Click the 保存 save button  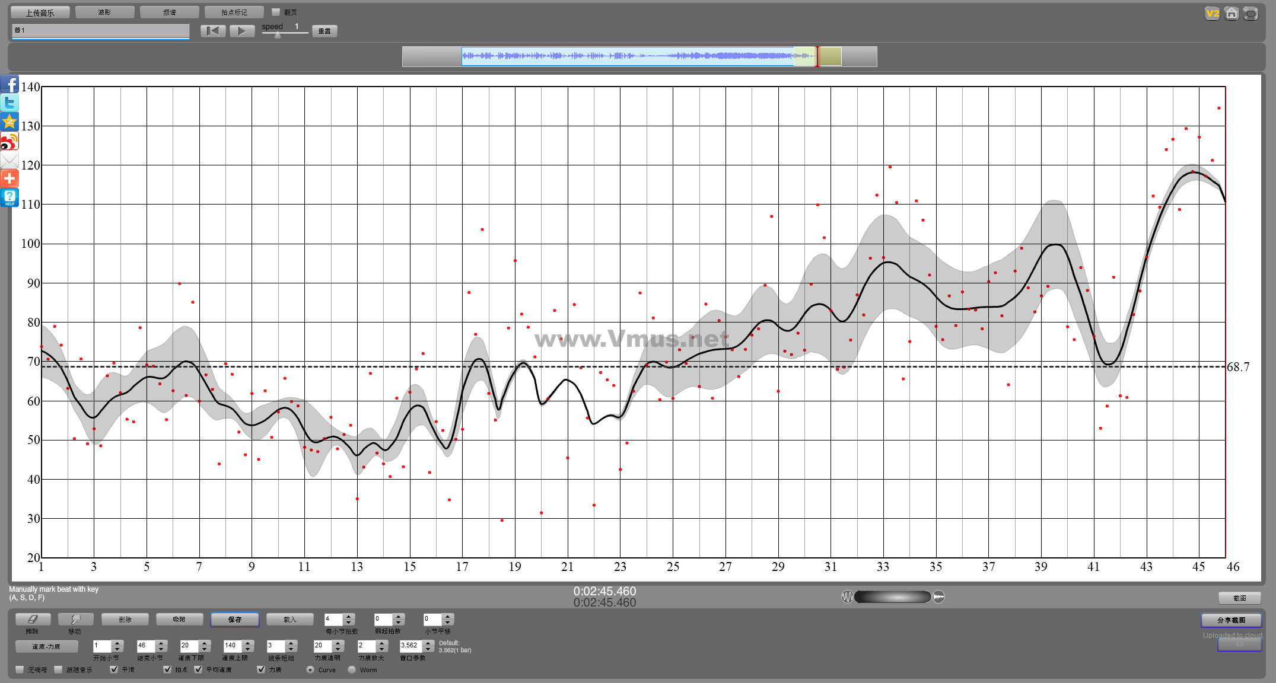pyautogui.click(x=235, y=619)
